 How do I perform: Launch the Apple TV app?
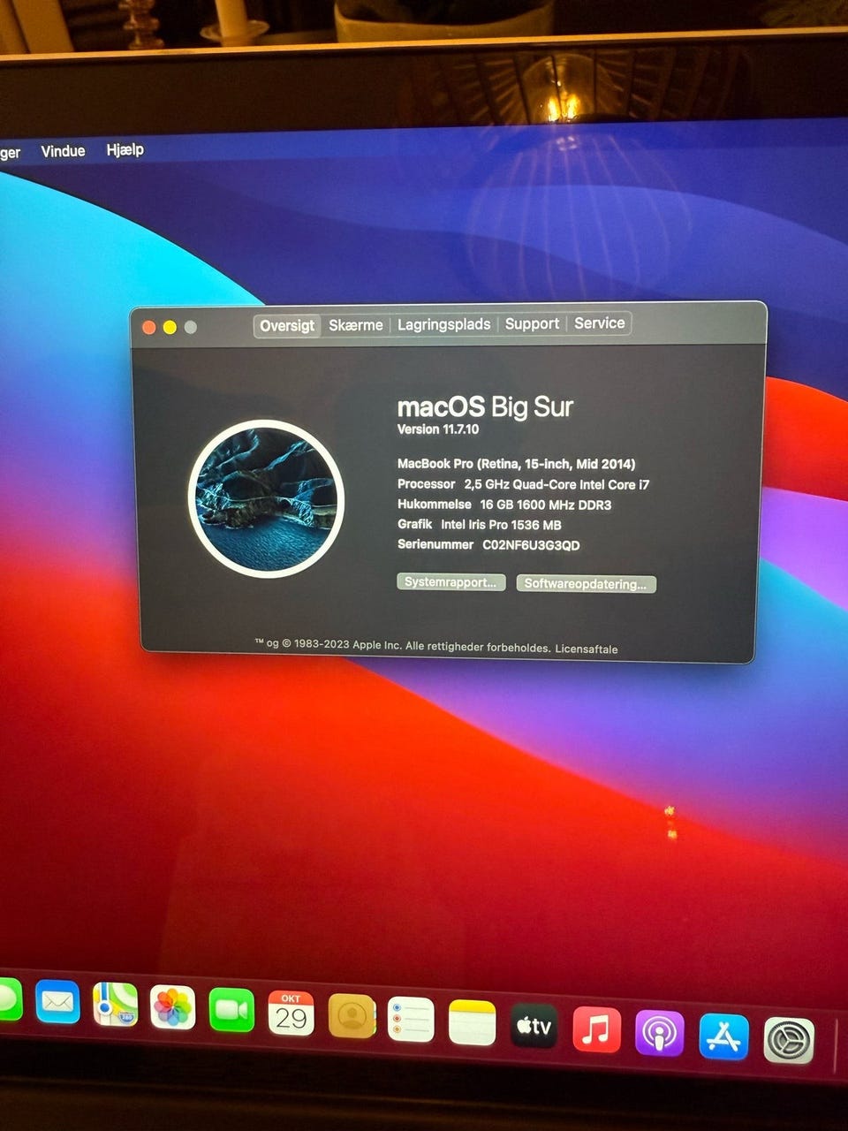[x=534, y=1026]
